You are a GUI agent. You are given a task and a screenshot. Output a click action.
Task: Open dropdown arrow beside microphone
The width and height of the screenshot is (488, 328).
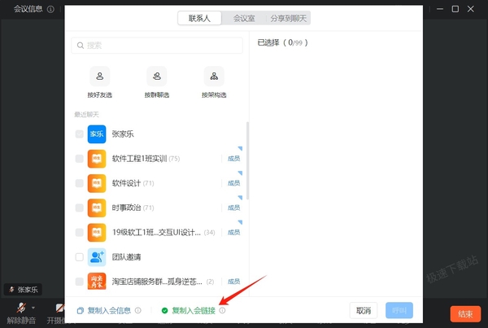click(x=33, y=308)
